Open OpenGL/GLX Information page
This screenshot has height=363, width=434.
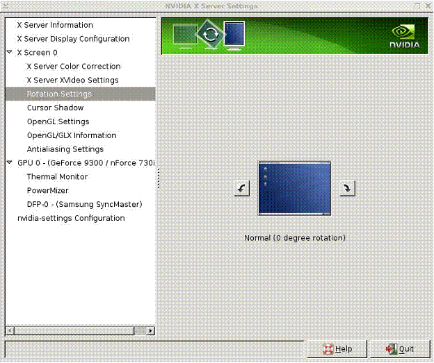(x=72, y=135)
